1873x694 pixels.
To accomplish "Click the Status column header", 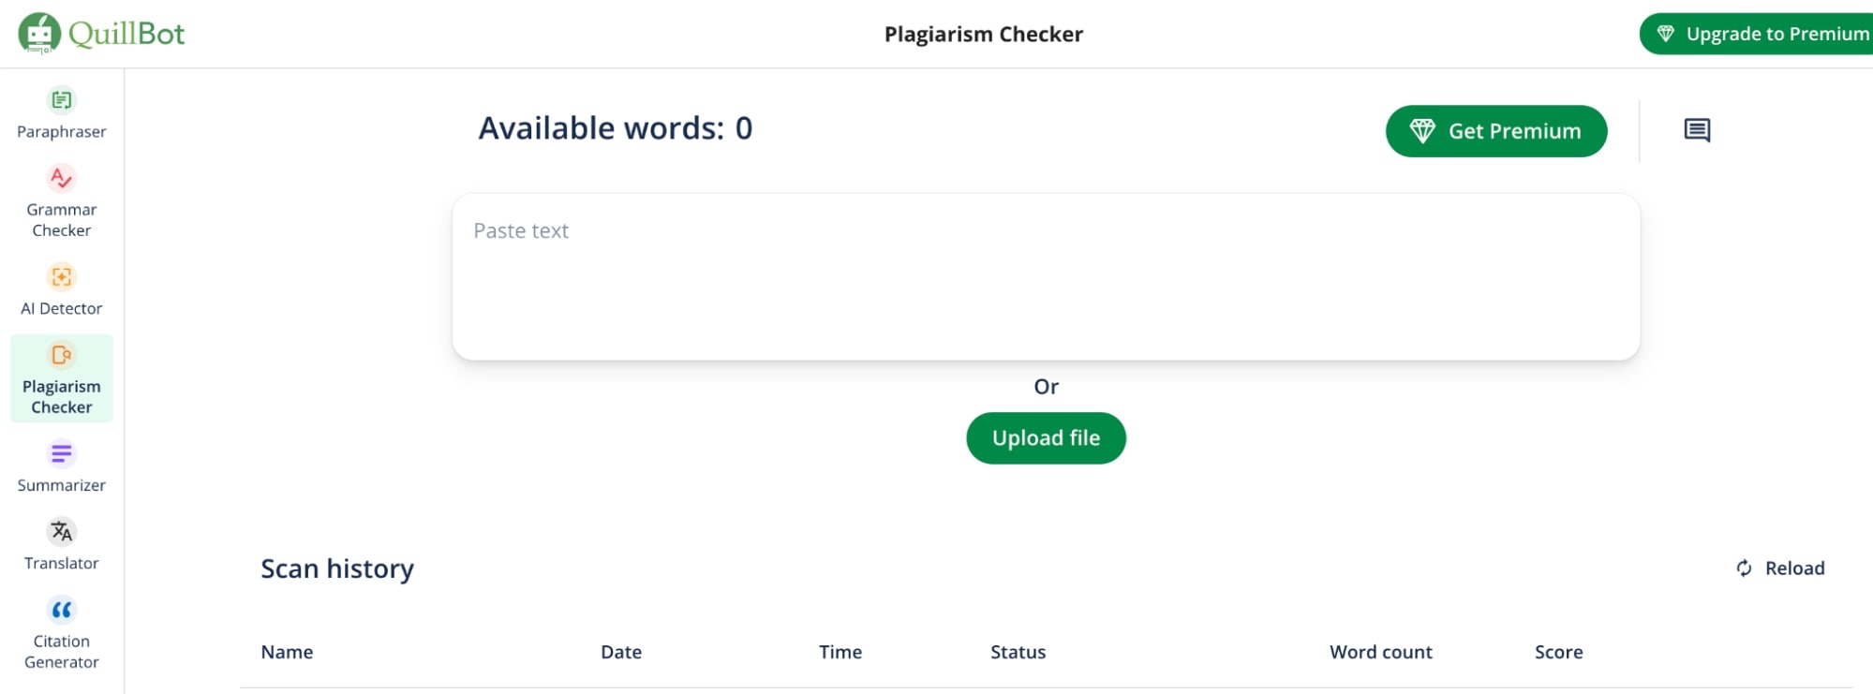I will 1018,652.
